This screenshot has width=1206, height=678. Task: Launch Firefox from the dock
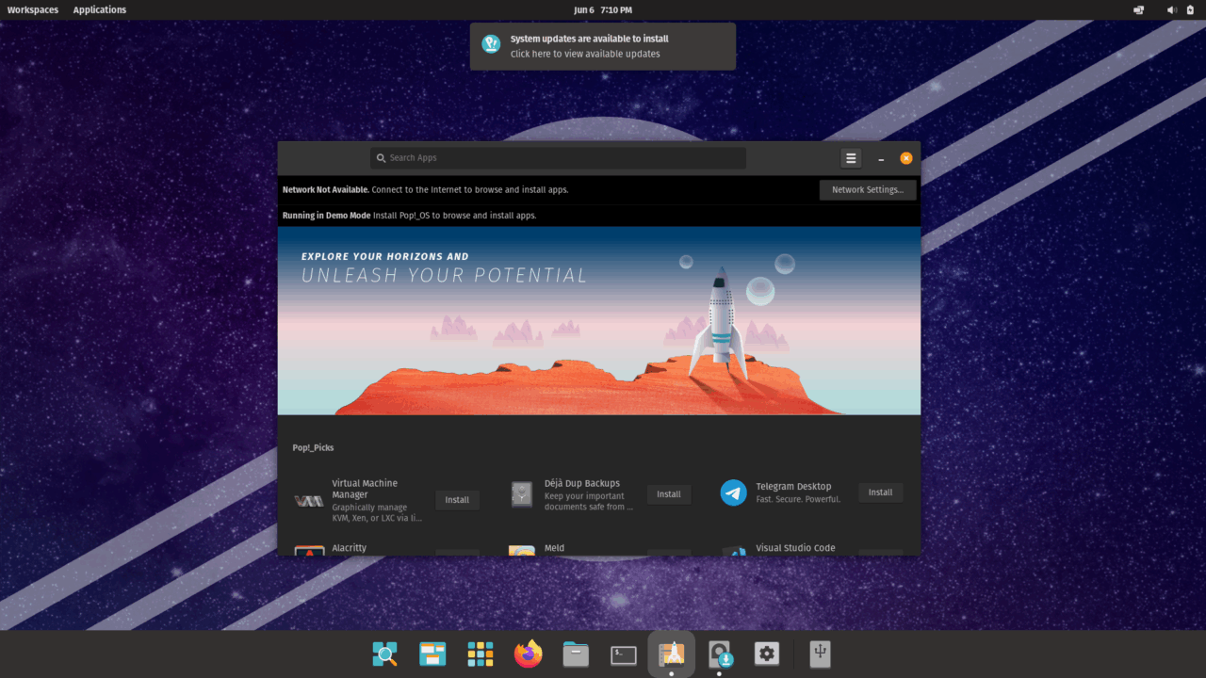click(529, 654)
